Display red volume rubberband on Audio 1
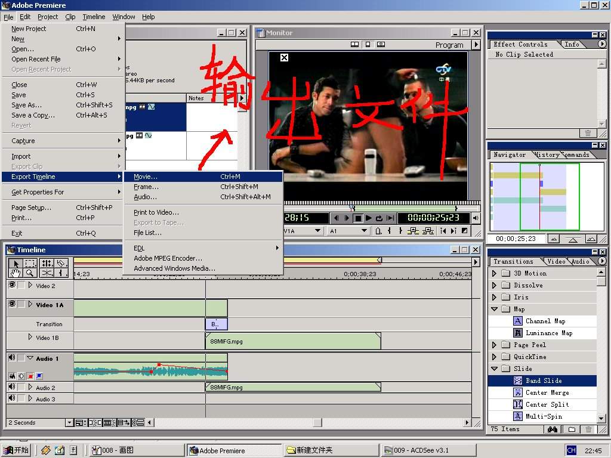The image size is (611, 458). [30, 376]
